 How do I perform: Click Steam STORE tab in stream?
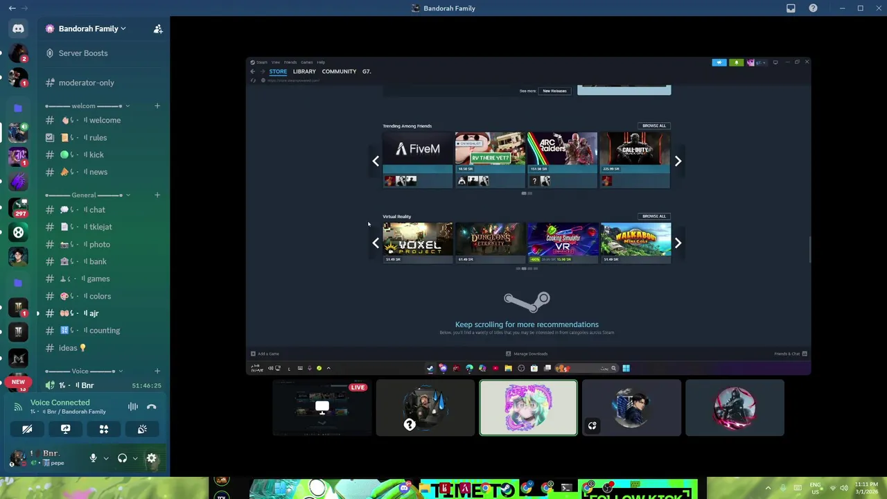click(x=278, y=71)
